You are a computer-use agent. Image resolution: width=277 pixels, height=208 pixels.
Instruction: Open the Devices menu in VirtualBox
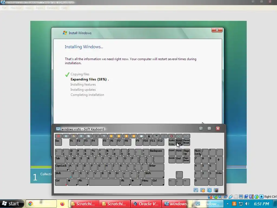tap(52, 8)
